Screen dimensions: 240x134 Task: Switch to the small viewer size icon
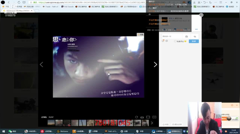142,117
